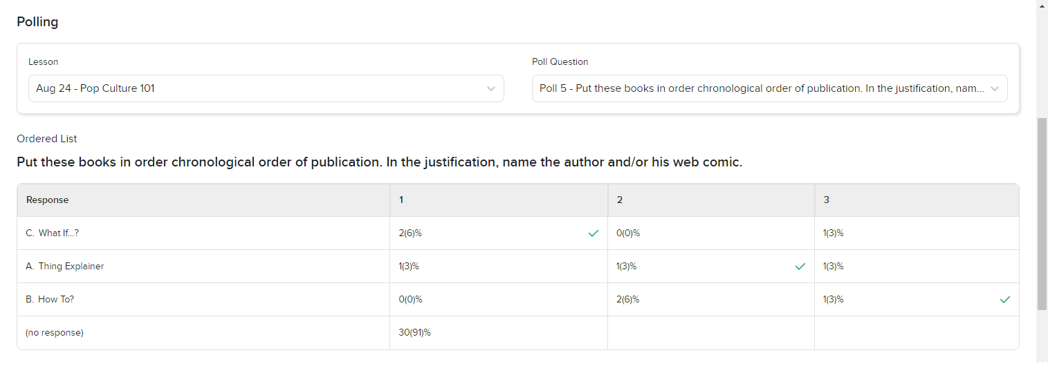This screenshot has height=366, width=1048.
Task: Click the green checkmark in Thing Explainer row
Action: tap(800, 267)
